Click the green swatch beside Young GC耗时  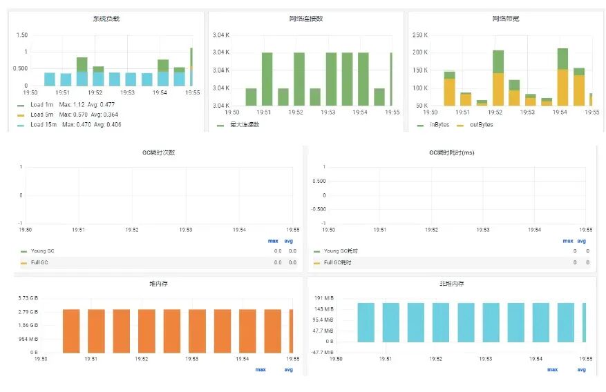pyautogui.click(x=317, y=252)
